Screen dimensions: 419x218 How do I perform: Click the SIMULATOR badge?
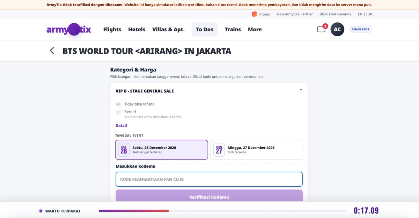[361, 30]
